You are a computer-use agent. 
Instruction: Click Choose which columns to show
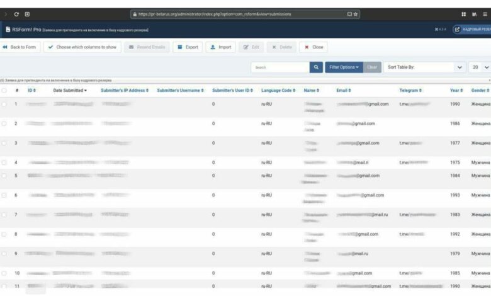pyautogui.click(x=82, y=47)
